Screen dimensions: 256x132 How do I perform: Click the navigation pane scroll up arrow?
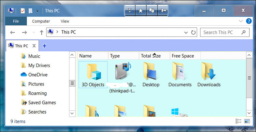pyautogui.click(x=72, y=55)
